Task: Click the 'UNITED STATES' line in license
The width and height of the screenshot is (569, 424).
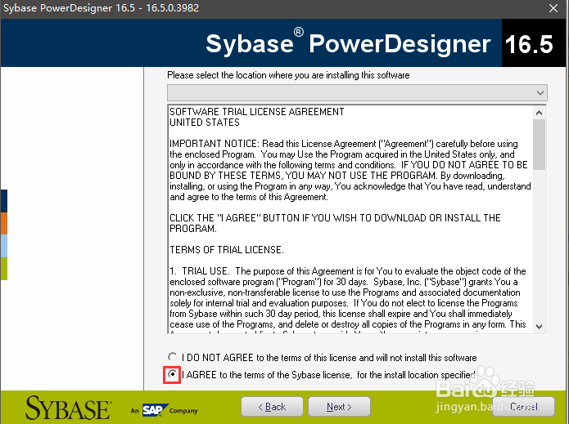Action: [x=205, y=123]
